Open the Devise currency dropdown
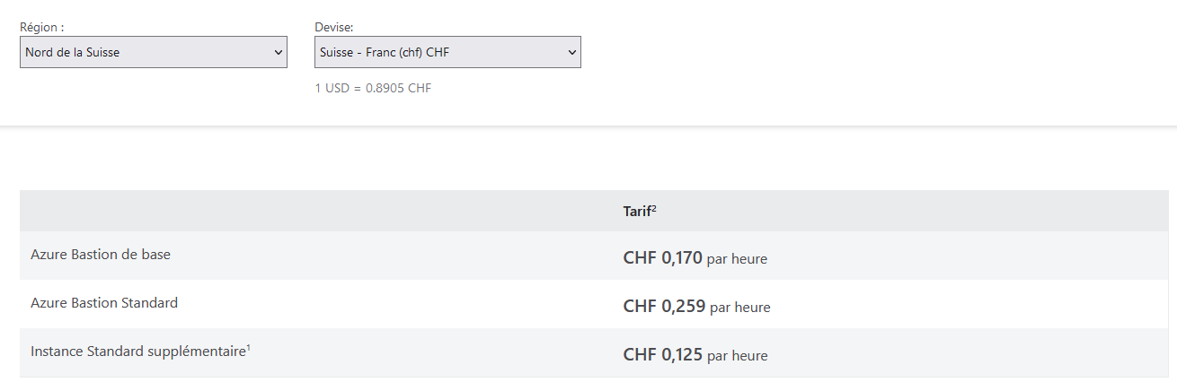 [447, 52]
